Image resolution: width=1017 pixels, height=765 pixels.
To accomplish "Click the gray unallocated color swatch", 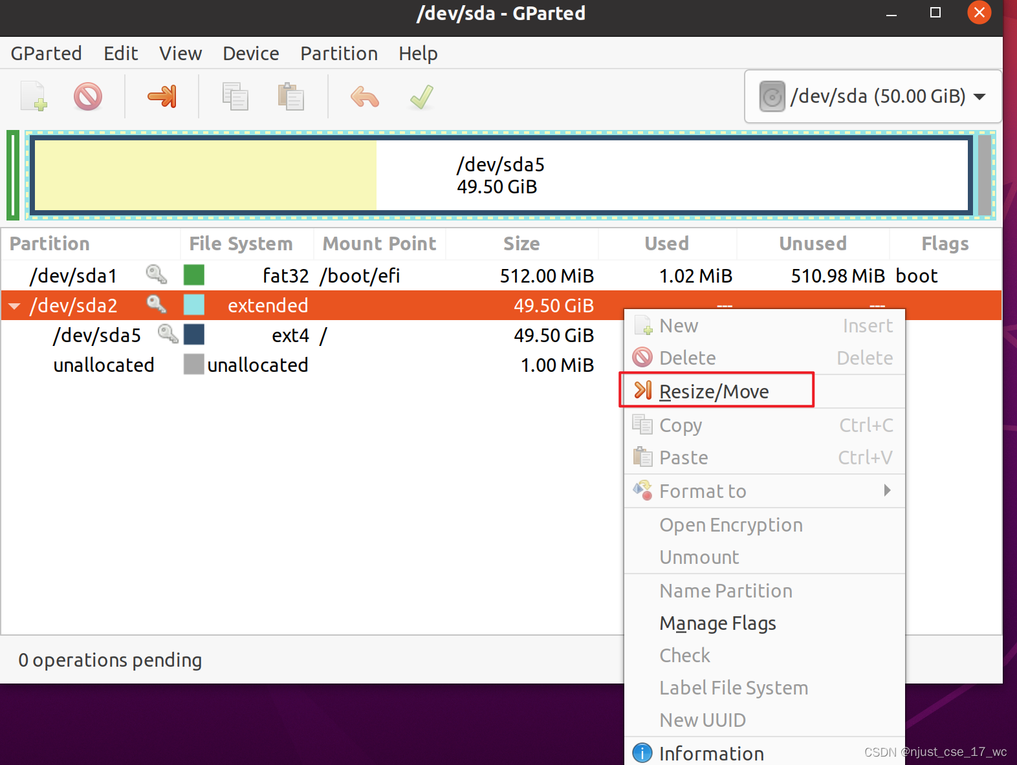I will [x=194, y=364].
